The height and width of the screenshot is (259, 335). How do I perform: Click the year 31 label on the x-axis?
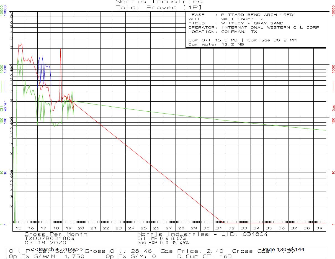(219, 228)
